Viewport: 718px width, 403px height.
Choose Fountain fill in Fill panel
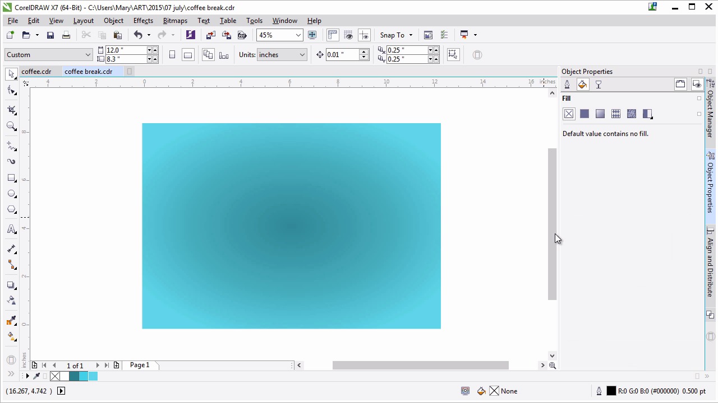[x=600, y=114]
